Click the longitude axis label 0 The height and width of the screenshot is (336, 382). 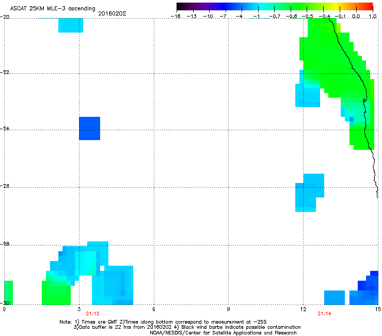[x=4, y=309]
